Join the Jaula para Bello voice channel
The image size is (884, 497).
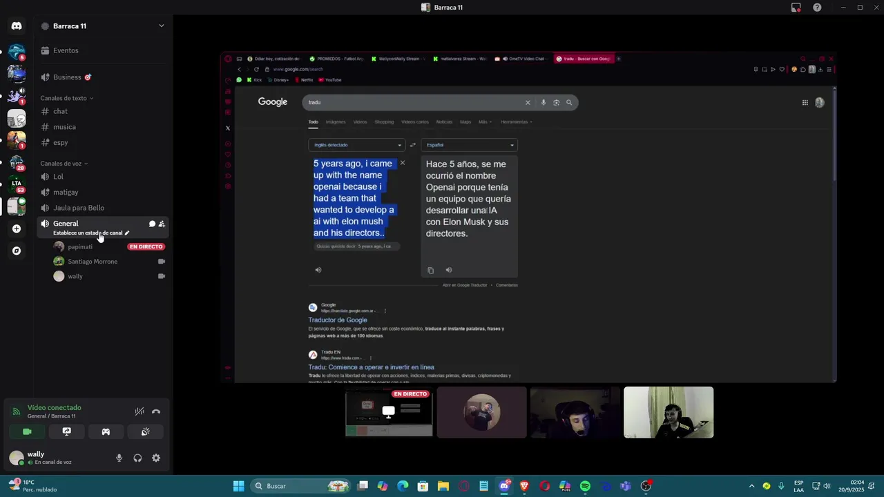coord(104,208)
